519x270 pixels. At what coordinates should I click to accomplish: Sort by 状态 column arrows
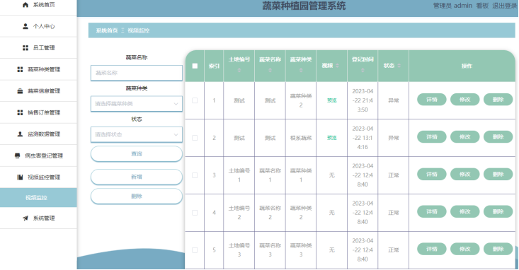(399, 66)
